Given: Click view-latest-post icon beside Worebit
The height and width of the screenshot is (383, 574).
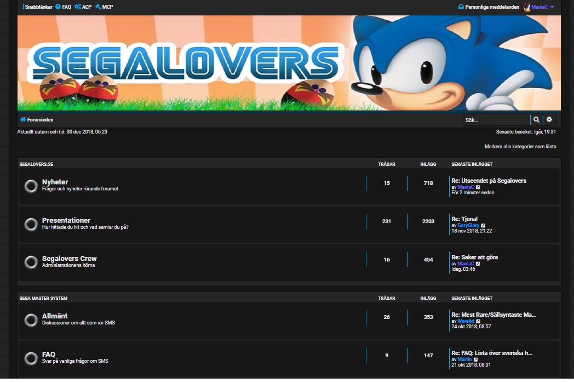Looking at the screenshot, I should [x=478, y=321].
